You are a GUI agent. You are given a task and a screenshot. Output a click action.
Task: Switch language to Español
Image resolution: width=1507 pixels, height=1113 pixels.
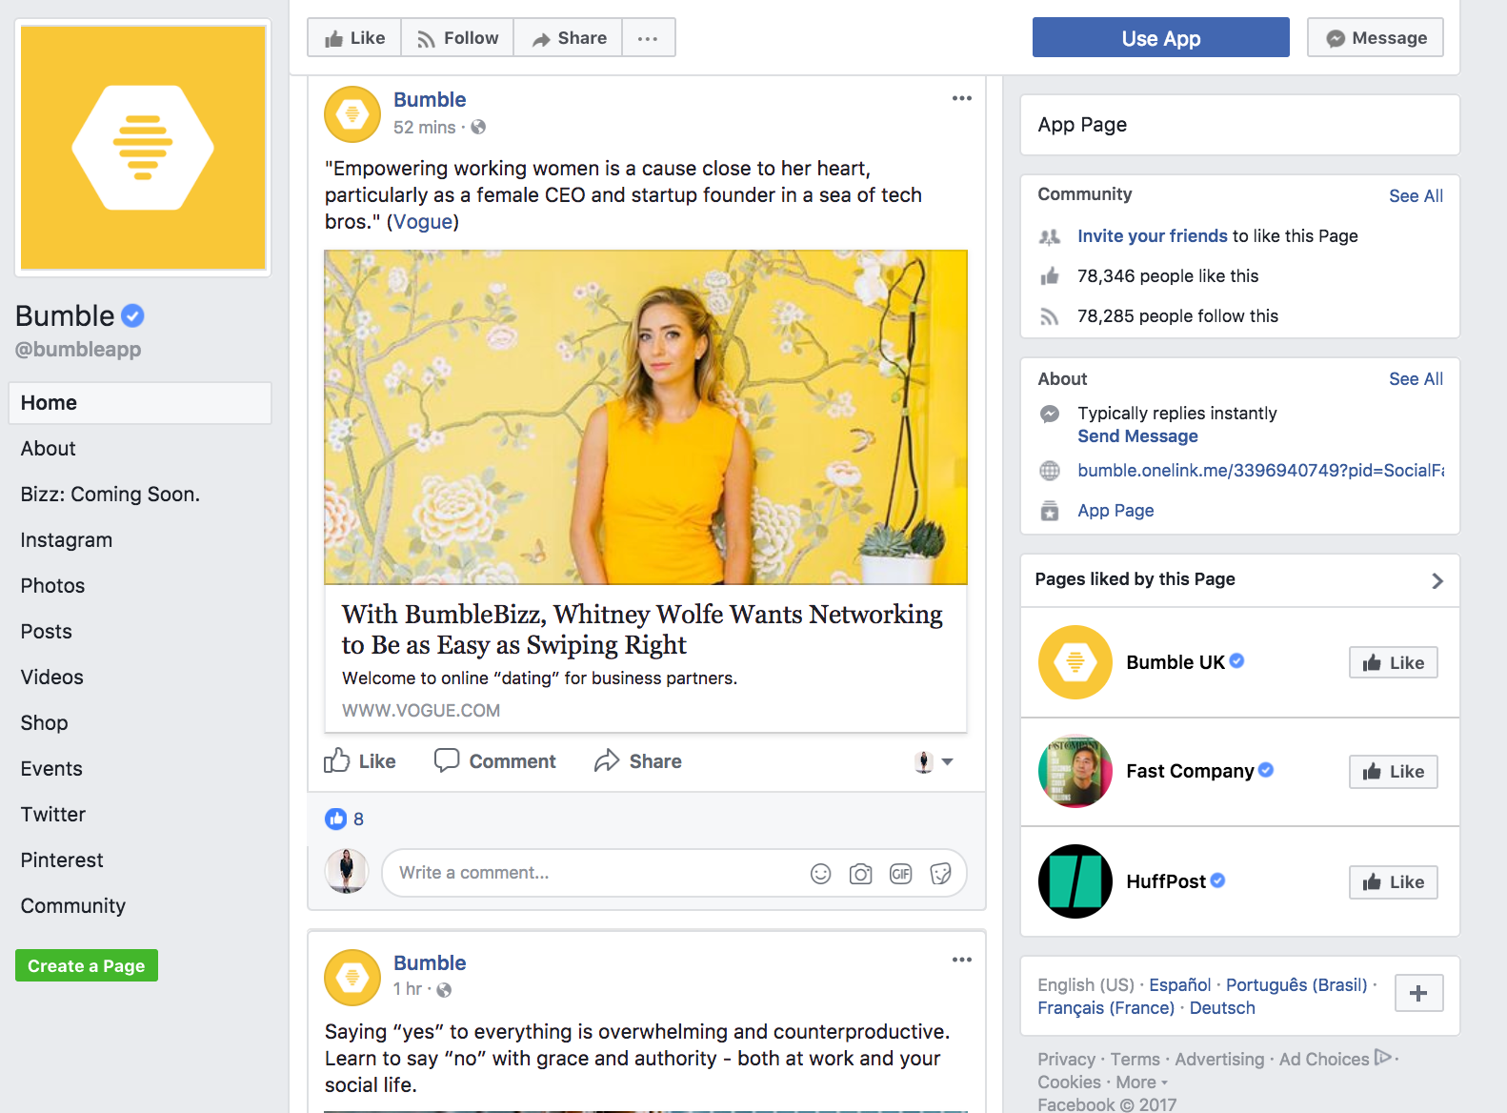1179,985
